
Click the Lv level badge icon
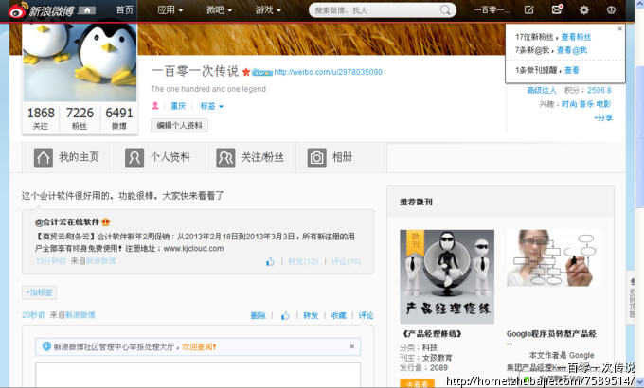coord(262,73)
